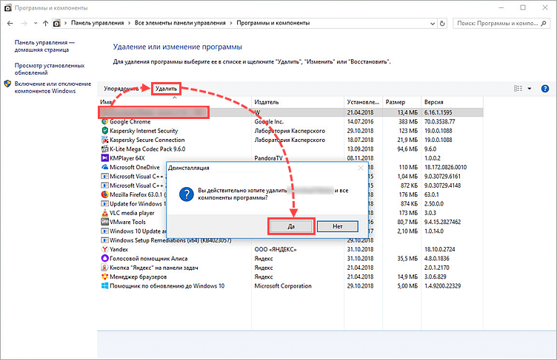Click the Windows Setup Remediations icon
Screen dimensions: 557x360
tap(104, 240)
